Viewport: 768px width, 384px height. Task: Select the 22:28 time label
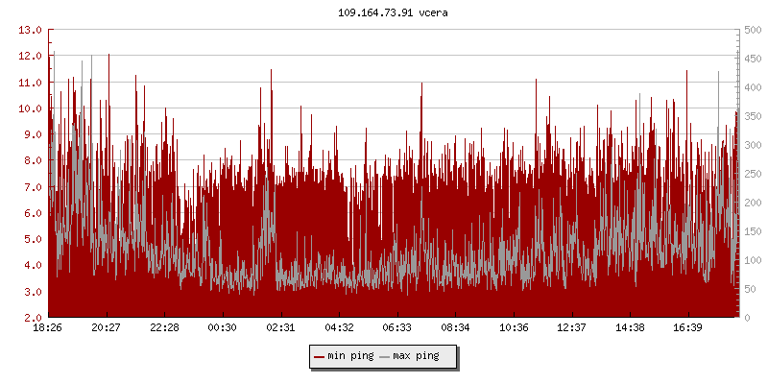pos(164,327)
